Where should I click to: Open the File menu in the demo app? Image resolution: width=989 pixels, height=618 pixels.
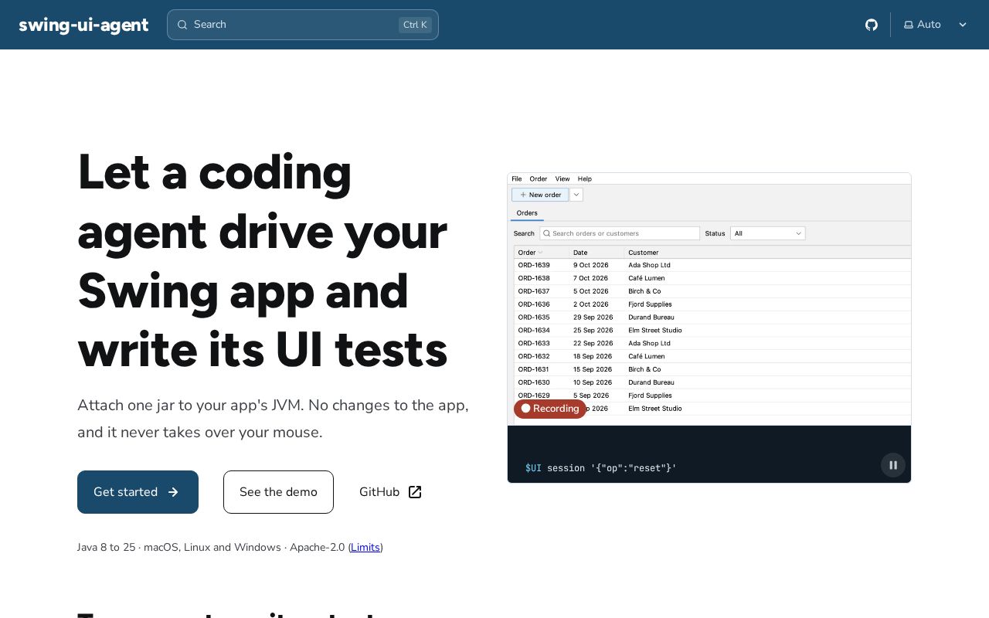point(517,178)
